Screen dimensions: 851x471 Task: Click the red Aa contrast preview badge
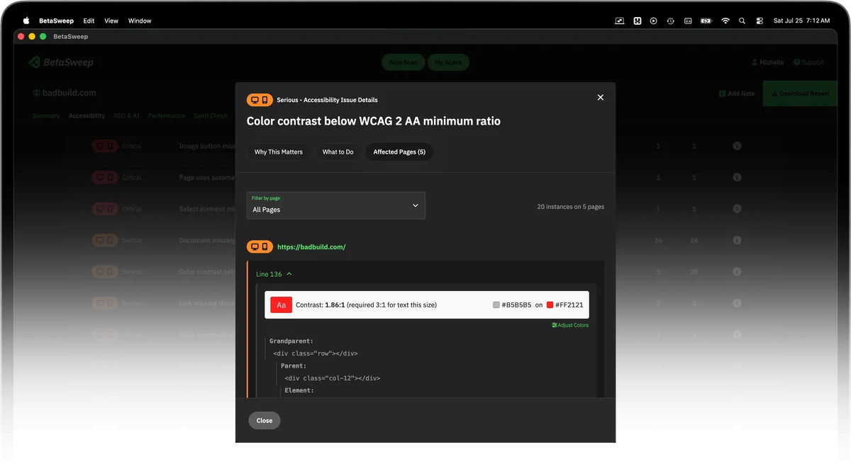(x=282, y=305)
